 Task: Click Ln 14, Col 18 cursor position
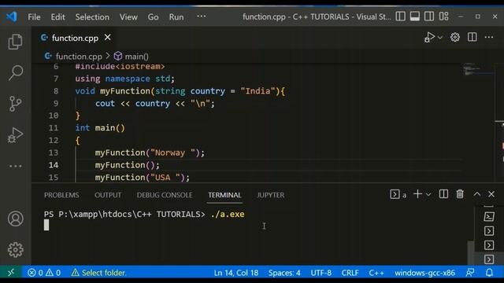coord(236,273)
